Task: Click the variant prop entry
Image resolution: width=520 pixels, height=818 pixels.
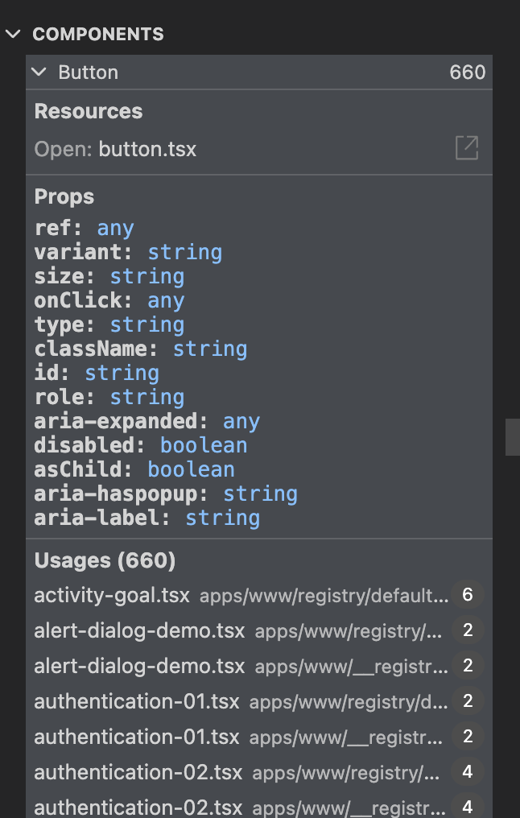Action: point(128,253)
